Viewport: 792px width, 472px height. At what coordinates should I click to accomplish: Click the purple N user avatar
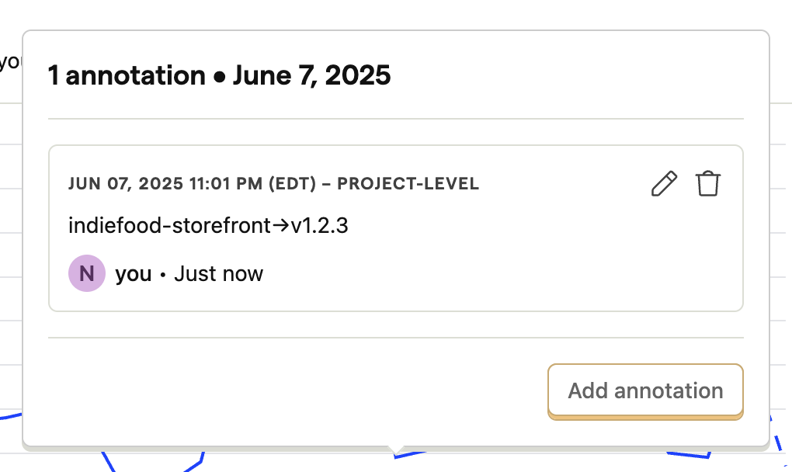coord(87,273)
